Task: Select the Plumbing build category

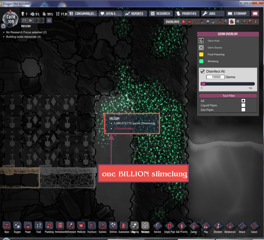Action: pos(49,226)
